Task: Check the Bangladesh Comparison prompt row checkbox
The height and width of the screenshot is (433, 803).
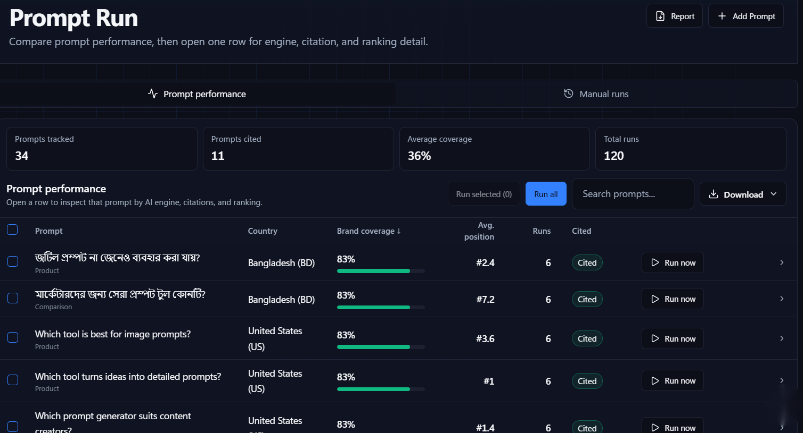Action: point(13,298)
